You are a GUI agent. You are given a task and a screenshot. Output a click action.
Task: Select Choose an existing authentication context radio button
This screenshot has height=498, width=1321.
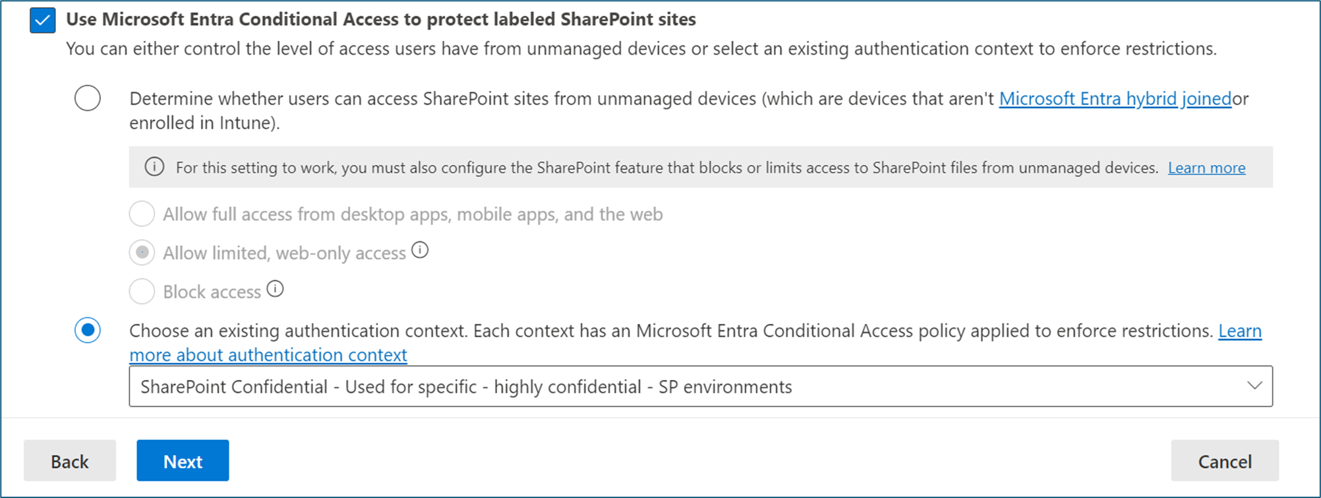click(88, 330)
